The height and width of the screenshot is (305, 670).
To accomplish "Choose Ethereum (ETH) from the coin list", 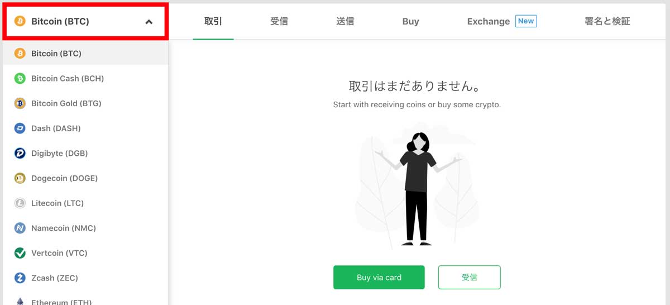I will click(x=85, y=301).
